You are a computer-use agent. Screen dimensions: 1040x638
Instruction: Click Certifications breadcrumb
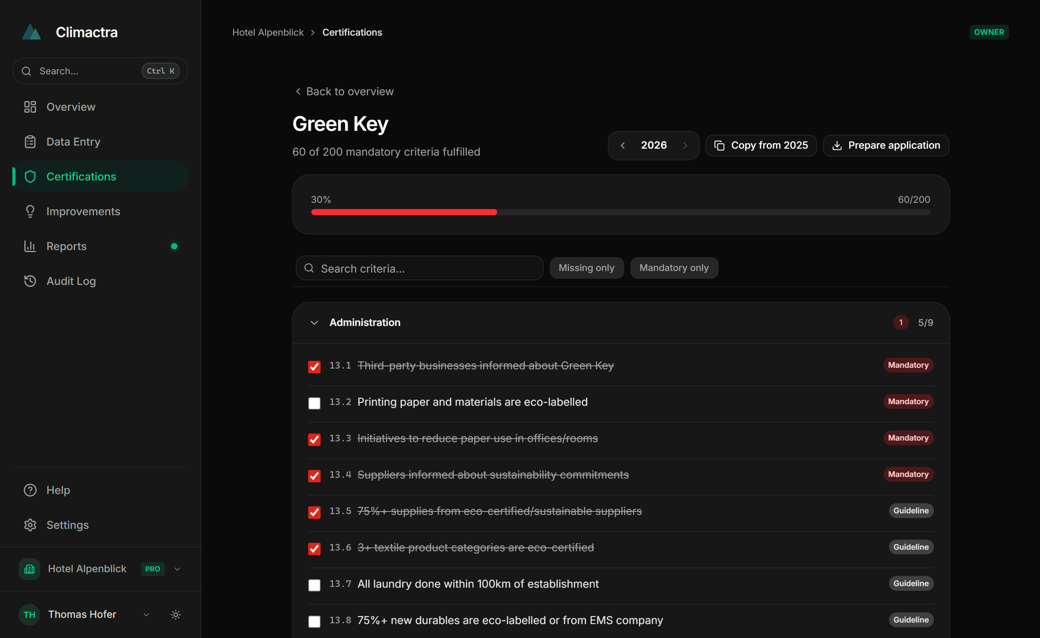[x=352, y=33]
